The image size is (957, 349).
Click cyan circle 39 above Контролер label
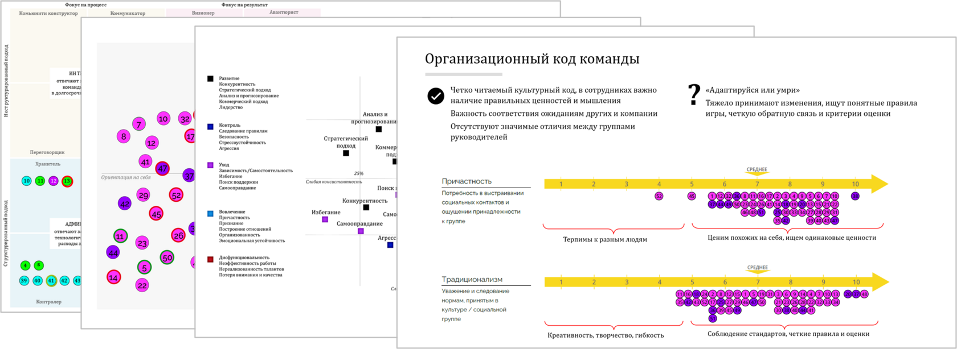point(24,281)
